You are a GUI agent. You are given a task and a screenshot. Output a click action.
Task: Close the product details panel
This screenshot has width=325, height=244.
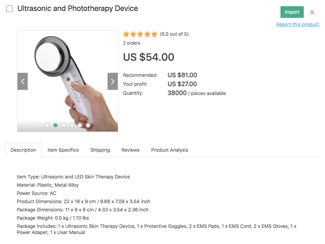pos(312,12)
